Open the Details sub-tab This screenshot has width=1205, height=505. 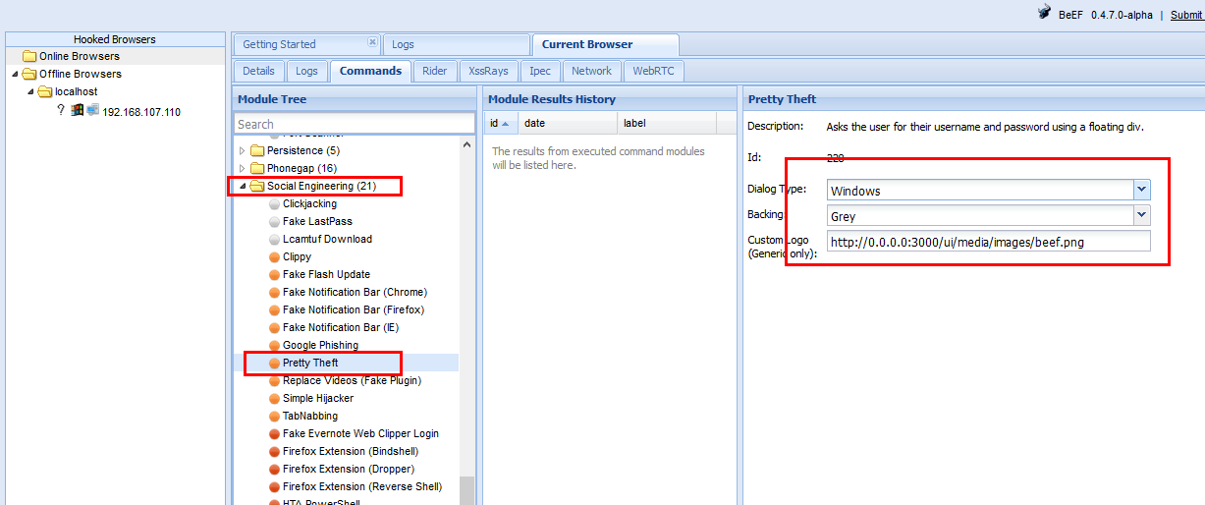(x=258, y=71)
